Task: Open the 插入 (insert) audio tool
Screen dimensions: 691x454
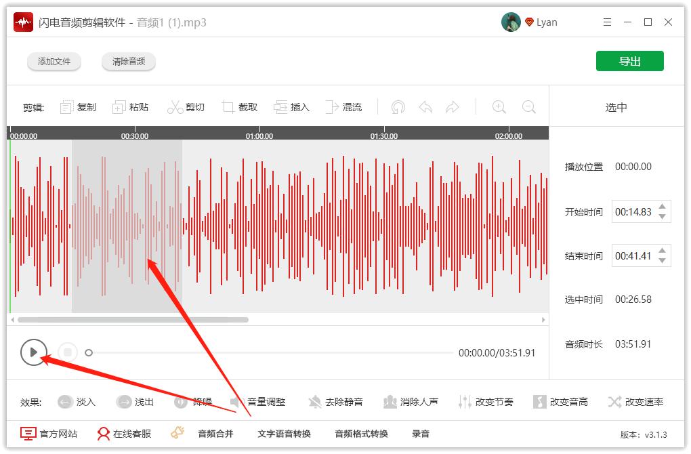Action: click(291, 106)
